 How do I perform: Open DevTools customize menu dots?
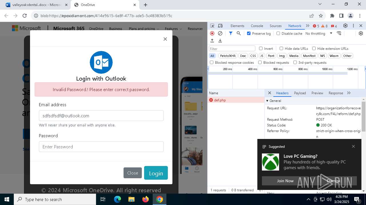[x=353, y=26]
